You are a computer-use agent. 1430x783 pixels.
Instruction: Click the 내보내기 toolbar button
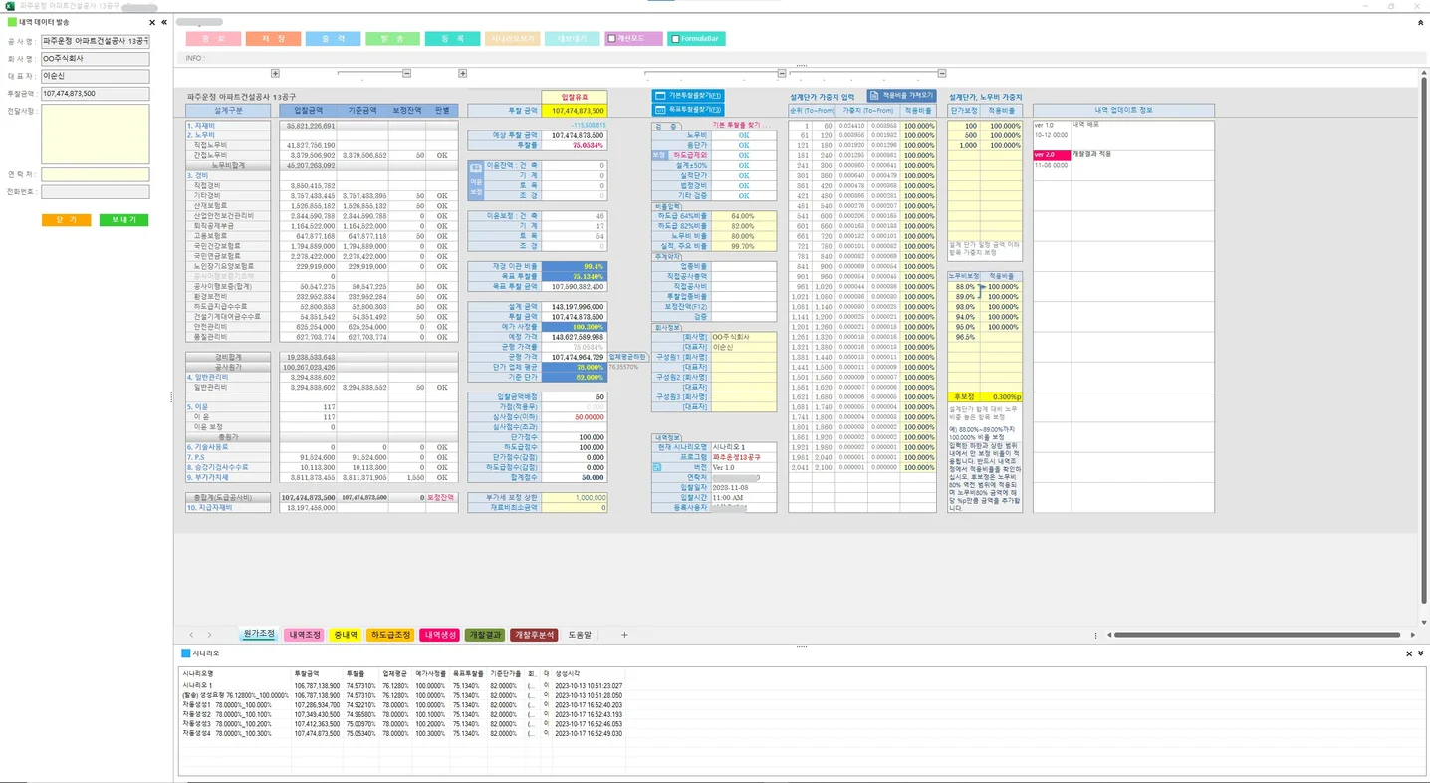(x=572, y=39)
